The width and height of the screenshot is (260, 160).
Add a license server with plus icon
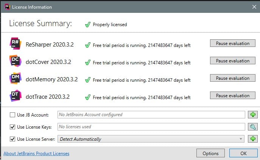253,139
